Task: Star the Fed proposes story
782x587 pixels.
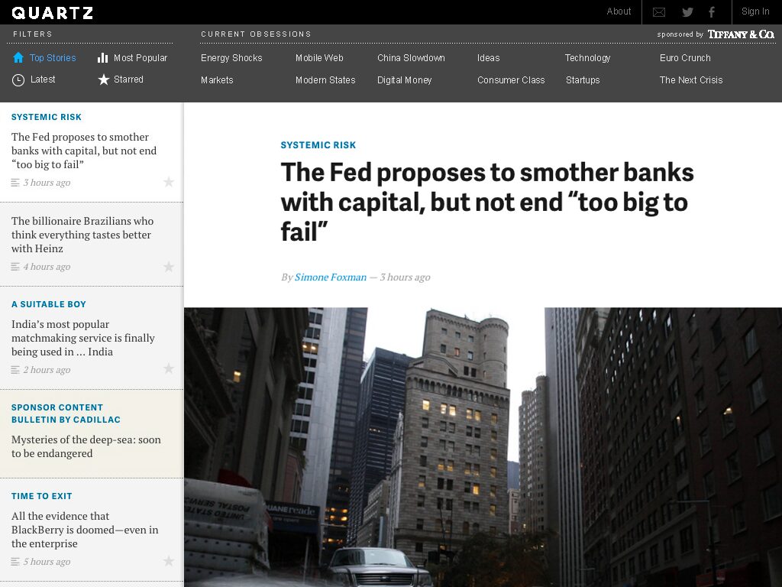Action: [169, 182]
